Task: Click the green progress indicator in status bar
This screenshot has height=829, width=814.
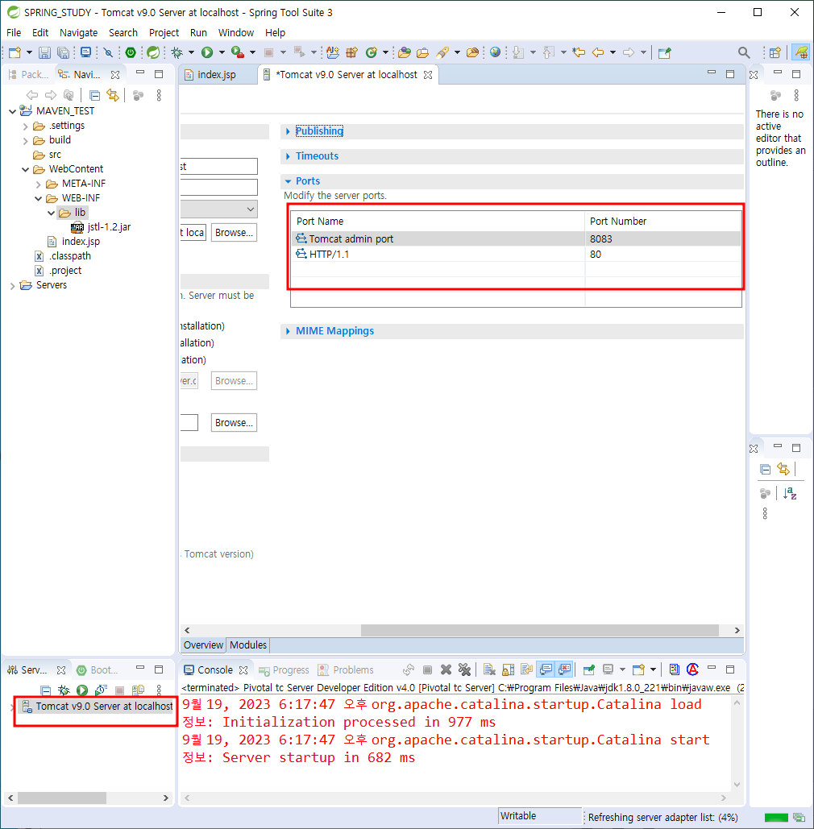Action: coord(776,818)
